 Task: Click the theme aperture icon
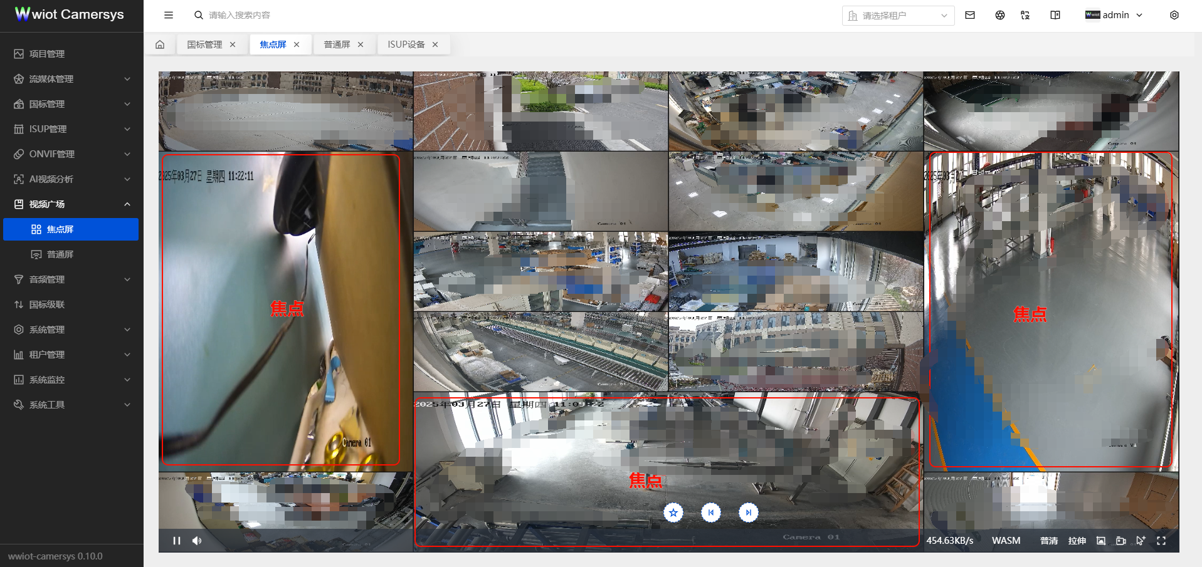coord(999,15)
